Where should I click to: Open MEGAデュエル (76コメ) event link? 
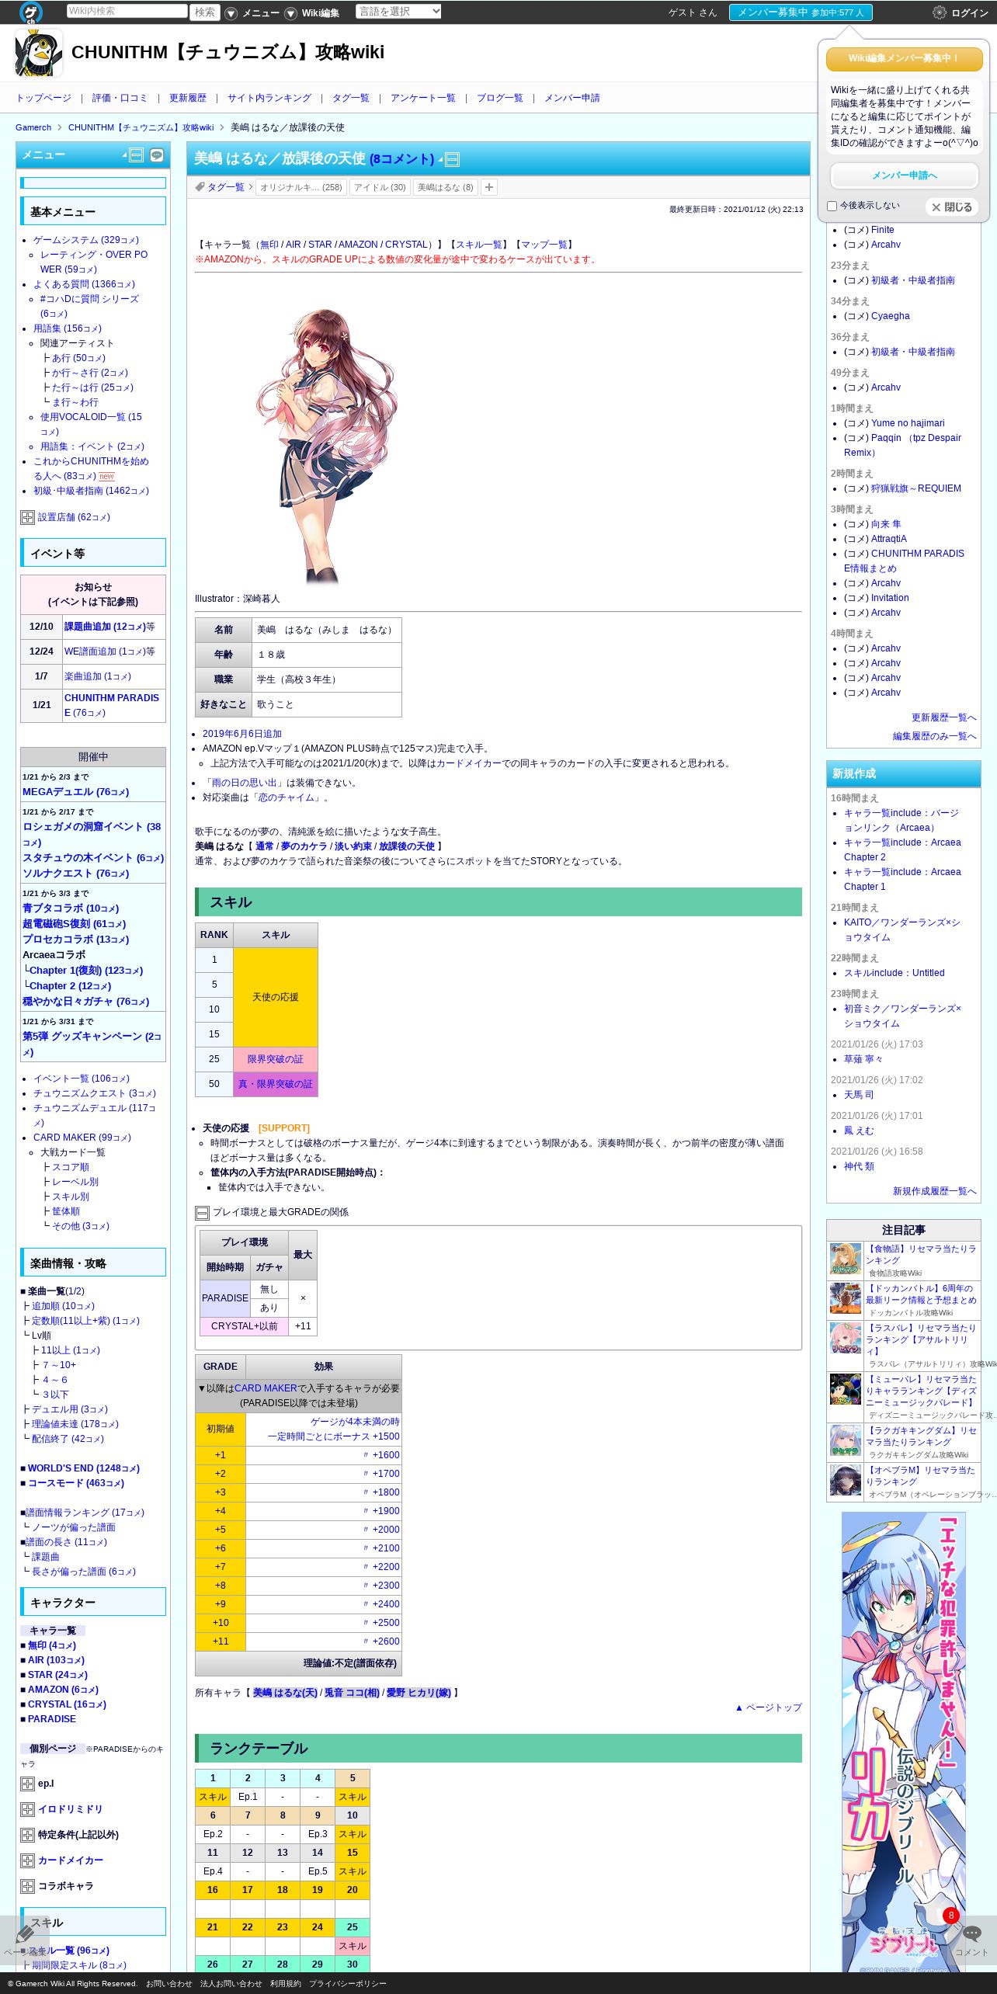(76, 792)
